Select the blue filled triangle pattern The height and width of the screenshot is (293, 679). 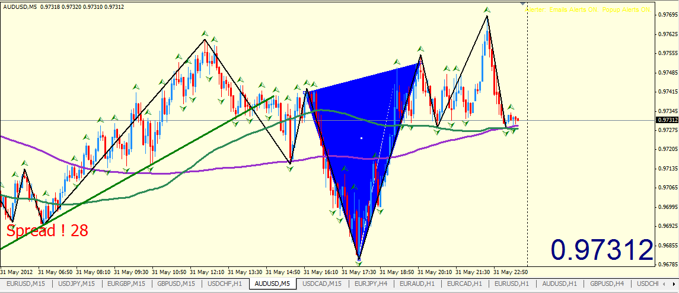click(x=355, y=143)
